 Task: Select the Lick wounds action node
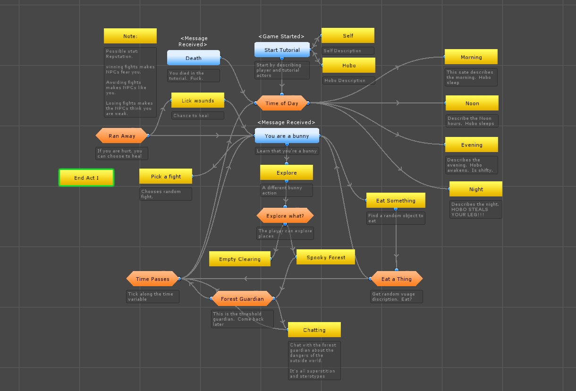coord(198,101)
